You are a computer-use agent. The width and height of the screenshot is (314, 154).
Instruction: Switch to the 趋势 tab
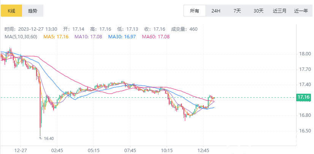click(33, 11)
